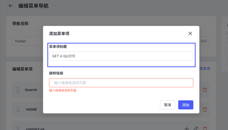
Task: Select the contact us menu item text
Action: coord(35,129)
